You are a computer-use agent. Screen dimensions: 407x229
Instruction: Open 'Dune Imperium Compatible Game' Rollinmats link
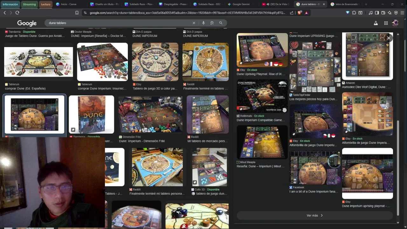[260, 120]
